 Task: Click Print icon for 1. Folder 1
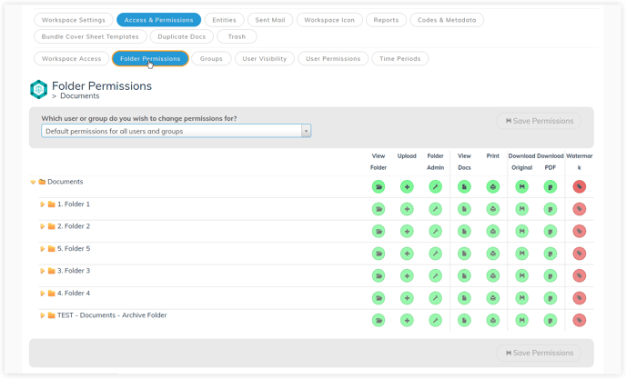(493, 209)
